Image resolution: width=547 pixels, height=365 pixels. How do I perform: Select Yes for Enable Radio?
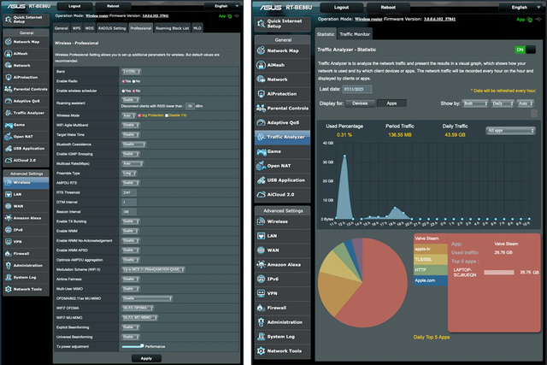[x=126, y=79]
